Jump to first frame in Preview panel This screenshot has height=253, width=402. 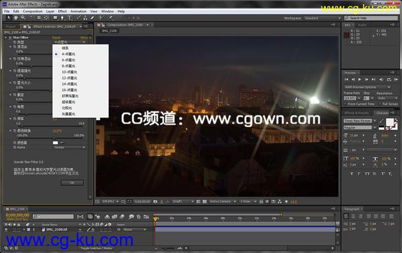coord(346,79)
